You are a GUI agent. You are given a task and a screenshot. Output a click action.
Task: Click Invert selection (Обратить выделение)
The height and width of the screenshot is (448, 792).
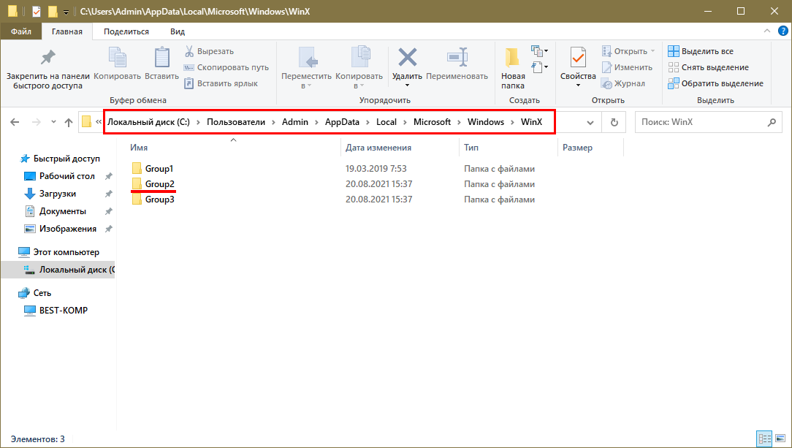715,83
